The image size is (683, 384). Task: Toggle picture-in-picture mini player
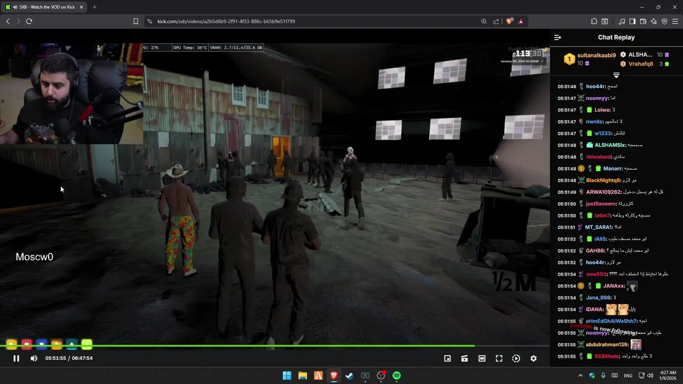pos(448,358)
